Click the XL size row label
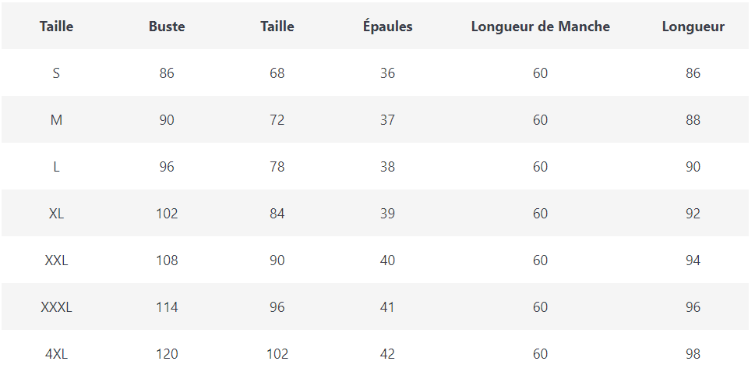The width and height of the screenshot is (755, 379). click(x=56, y=214)
